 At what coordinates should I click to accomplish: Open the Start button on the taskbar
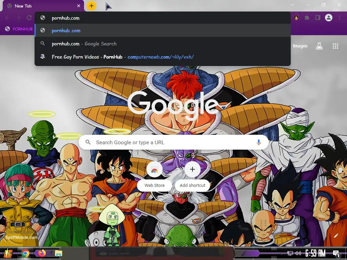pos(8,253)
